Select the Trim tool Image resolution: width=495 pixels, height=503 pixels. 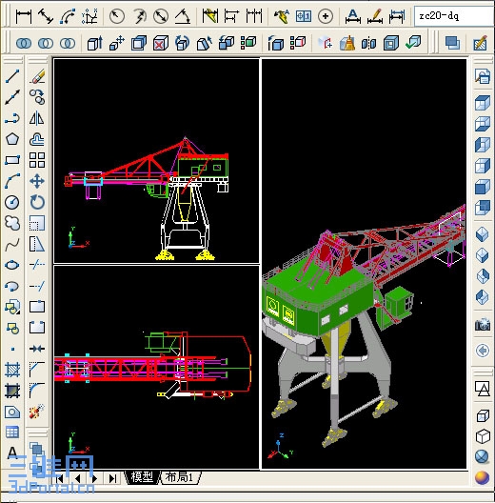click(37, 265)
